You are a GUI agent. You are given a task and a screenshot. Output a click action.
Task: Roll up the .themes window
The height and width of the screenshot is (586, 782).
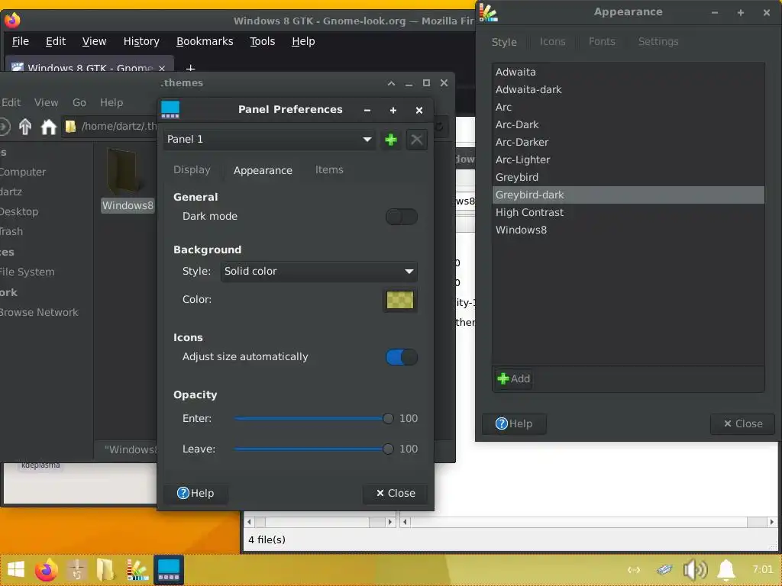pyautogui.click(x=391, y=83)
